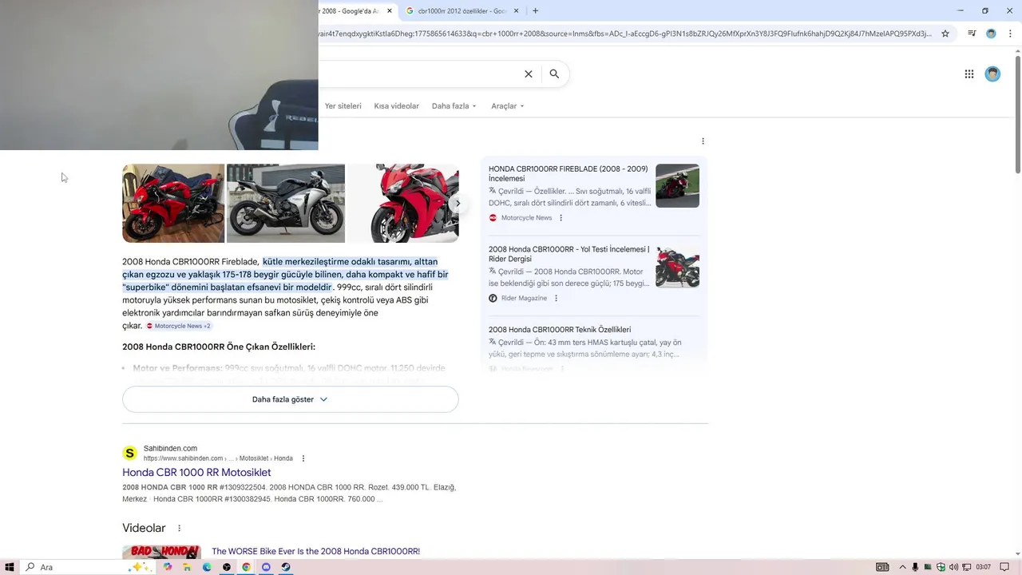The width and height of the screenshot is (1022, 575).
Task: Show hidden system tray icons
Action: (x=903, y=567)
